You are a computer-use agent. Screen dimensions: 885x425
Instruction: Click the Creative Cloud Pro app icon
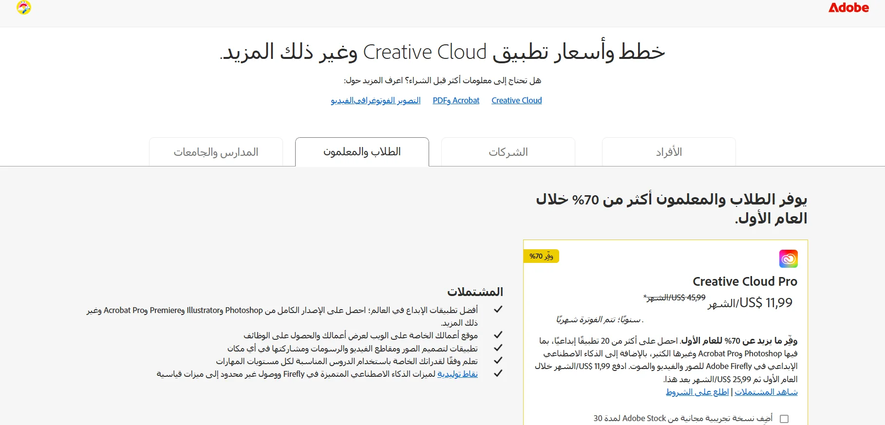pyautogui.click(x=788, y=259)
